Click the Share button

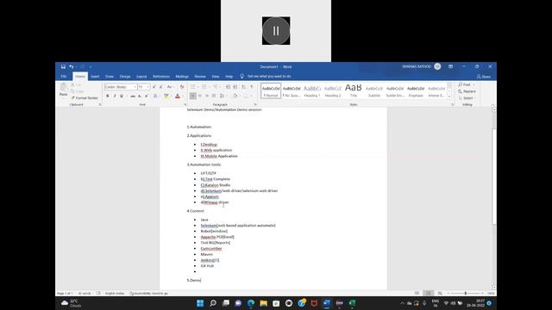click(x=483, y=77)
